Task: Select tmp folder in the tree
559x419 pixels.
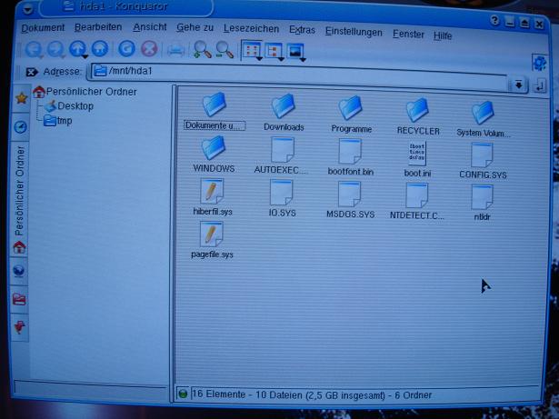Action: coord(58,121)
